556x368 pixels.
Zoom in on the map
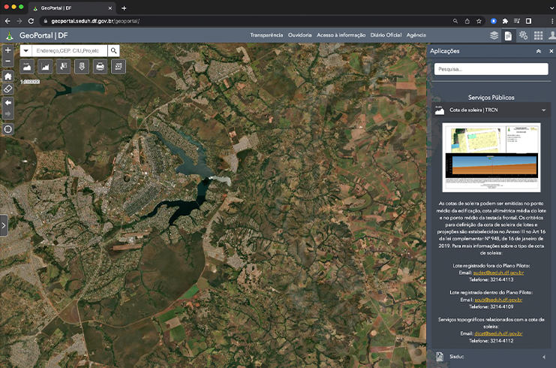tap(8, 50)
